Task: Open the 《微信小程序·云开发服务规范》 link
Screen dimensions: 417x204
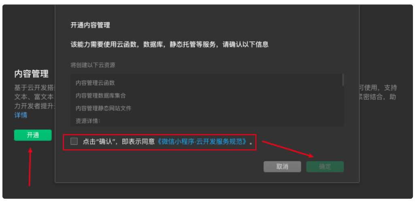Action: point(202,142)
